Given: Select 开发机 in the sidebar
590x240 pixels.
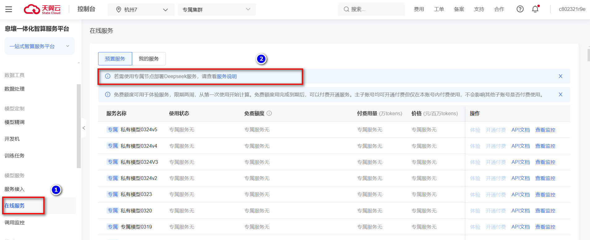Looking at the screenshot, I should tap(12, 139).
